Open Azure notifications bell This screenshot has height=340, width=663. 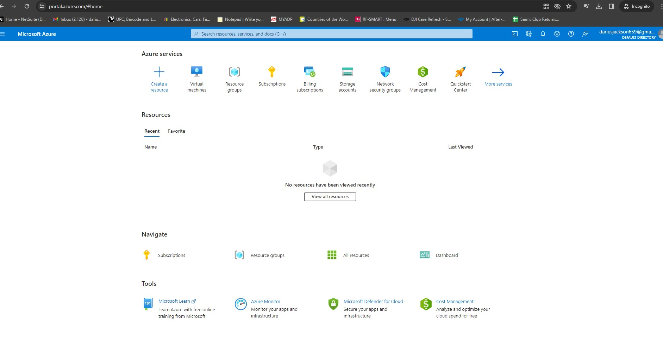click(543, 34)
